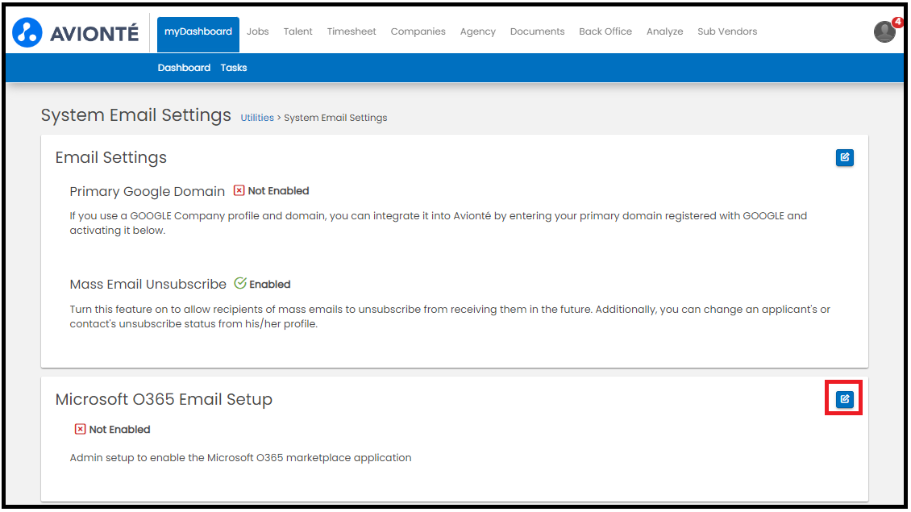Open the Tasks sub-navigation link
The width and height of the screenshot is (911, 512).
234,68
